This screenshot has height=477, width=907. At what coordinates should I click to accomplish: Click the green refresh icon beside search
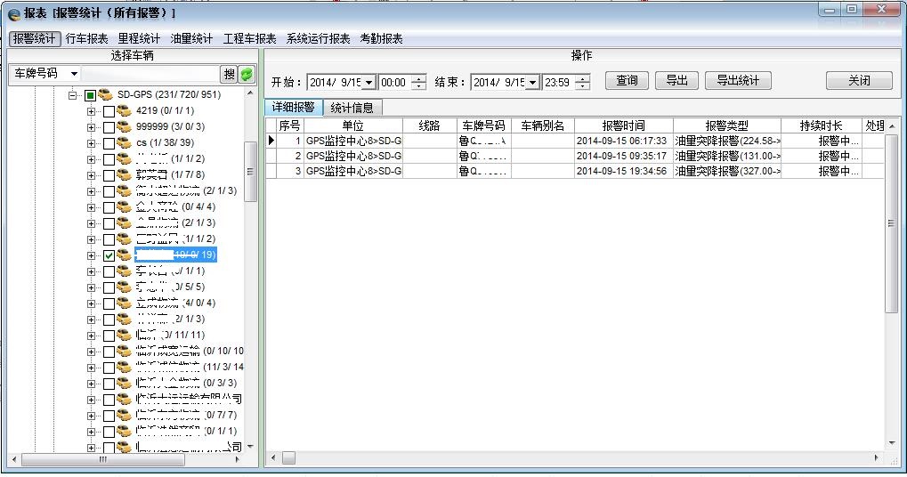pyautogui.click(x=247, y=74)
